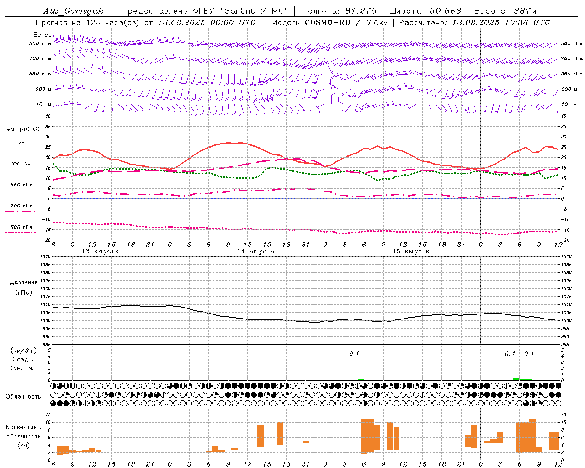Click the "985" value on left pressure axis

[47, 344]
